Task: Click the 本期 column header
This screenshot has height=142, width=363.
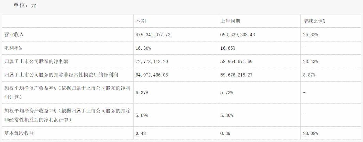Action: click(140, 21)
